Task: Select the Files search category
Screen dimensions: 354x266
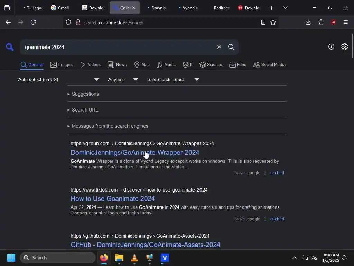Action: 237,65
